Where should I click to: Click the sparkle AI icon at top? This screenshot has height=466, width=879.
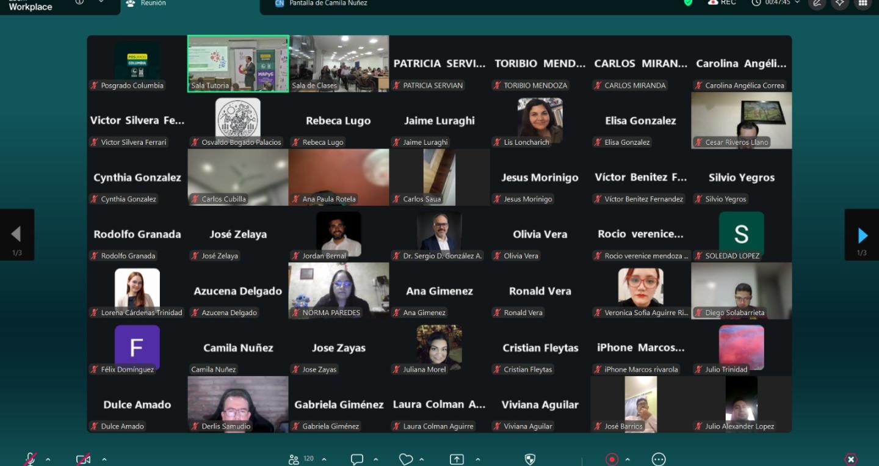pos(840,3)
